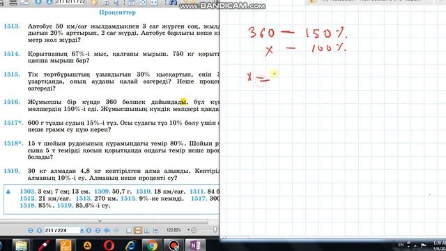The height and width of the screenshot is (251, 446).
Task: Click the OneNote notebook title tab
Action: [x=369, y=1]
